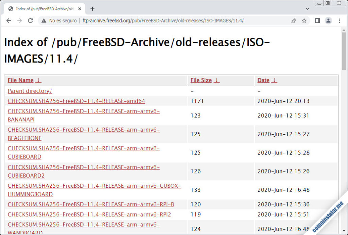
Task: Bookmark the page with the star icon
Action: coord(304,20)
